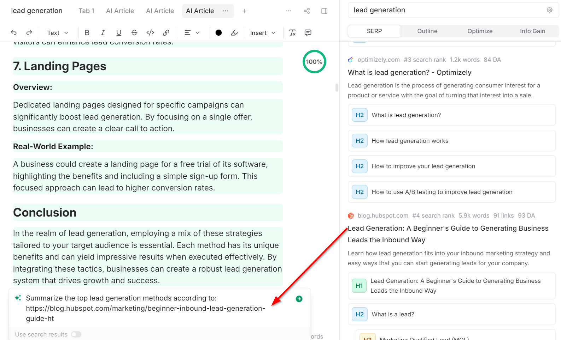Select the SERP tab
The height and width of the screenshot is (340, 561).
[x=374, y=31]
